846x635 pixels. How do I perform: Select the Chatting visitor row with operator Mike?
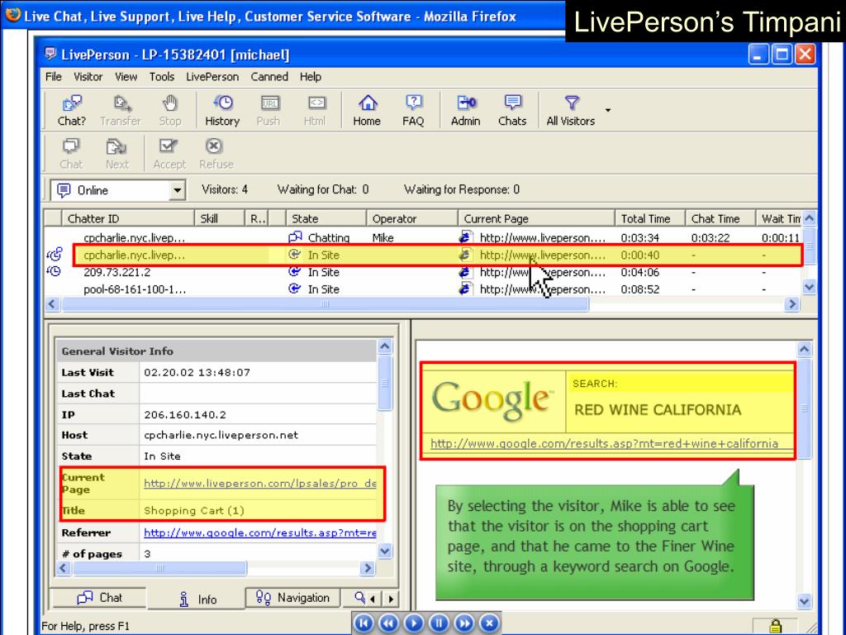(x=424, y=237)
